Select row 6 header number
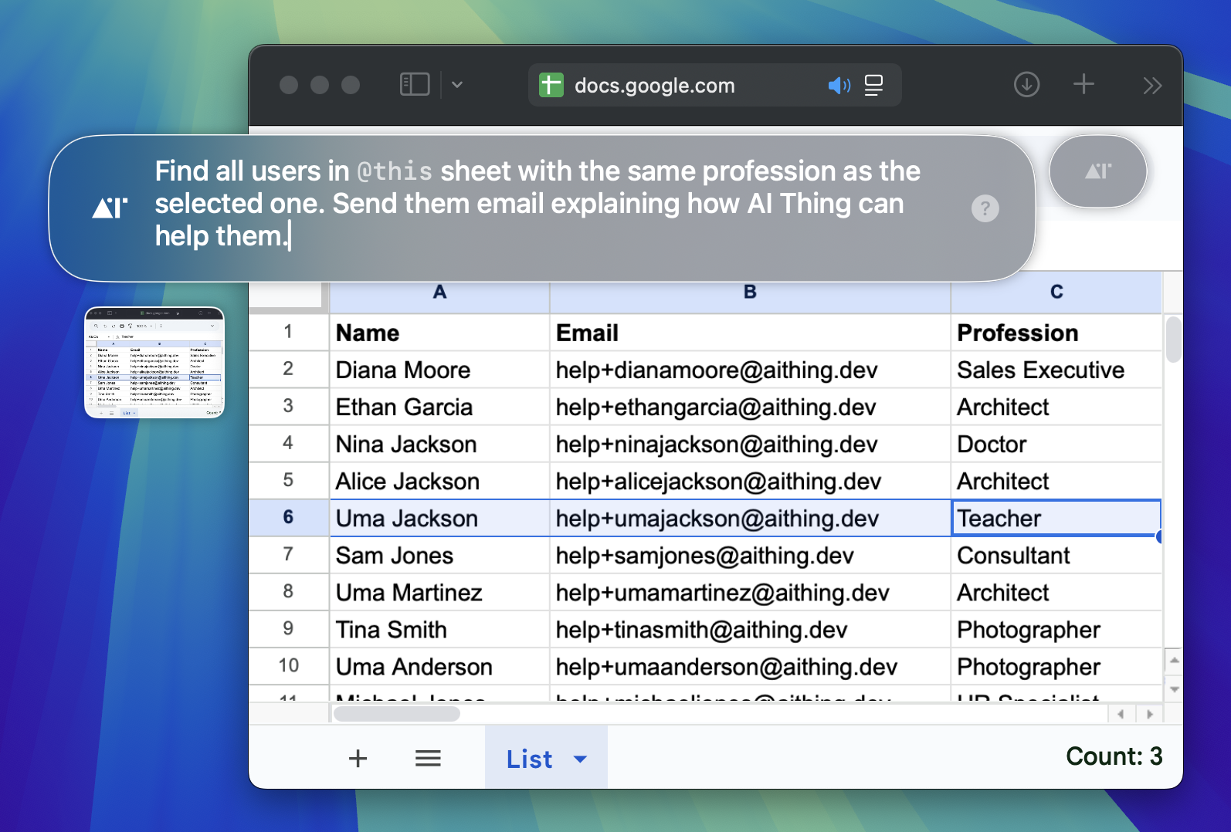 point(288,517)
